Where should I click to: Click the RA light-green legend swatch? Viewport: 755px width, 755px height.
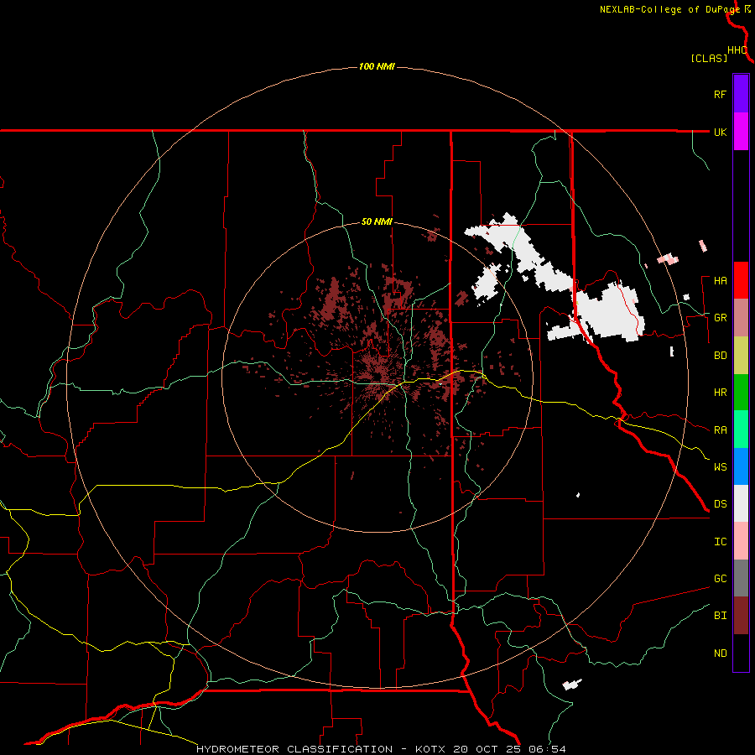pyautogui.click(x=741, y=430)
